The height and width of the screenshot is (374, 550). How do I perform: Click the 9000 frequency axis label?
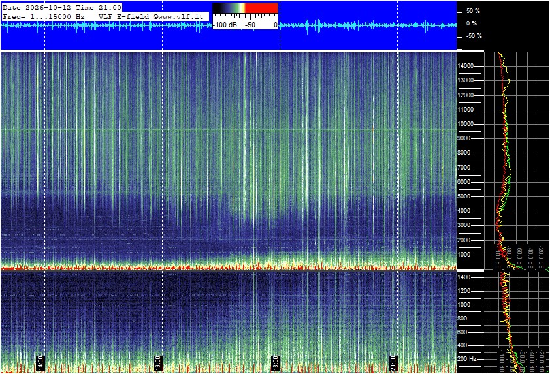tap(464, 138)
